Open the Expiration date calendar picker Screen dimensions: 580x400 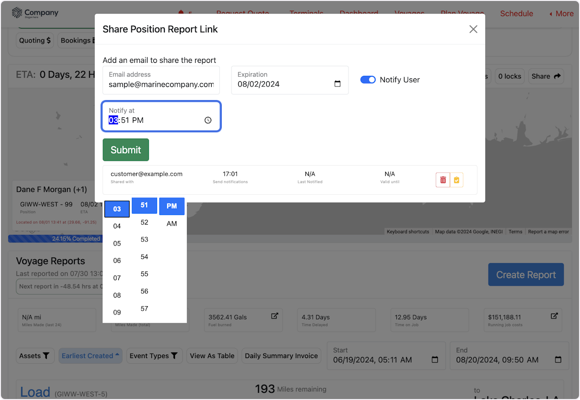pos(337,83)
